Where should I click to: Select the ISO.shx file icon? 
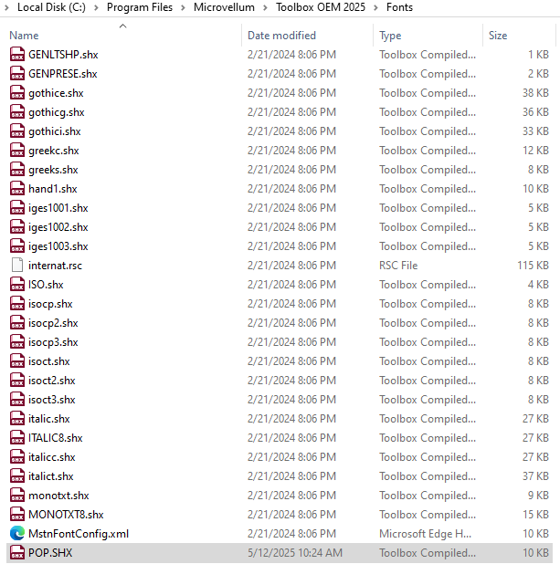[17, 285]
